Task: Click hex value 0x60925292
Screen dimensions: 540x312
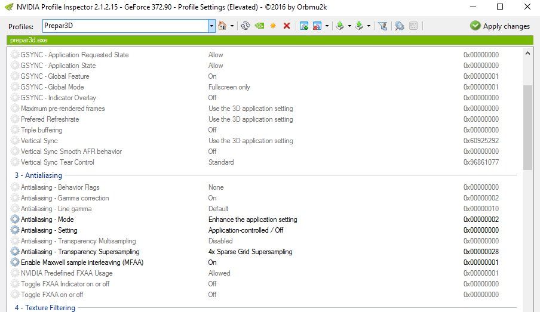Action: (x=481, y=141)
